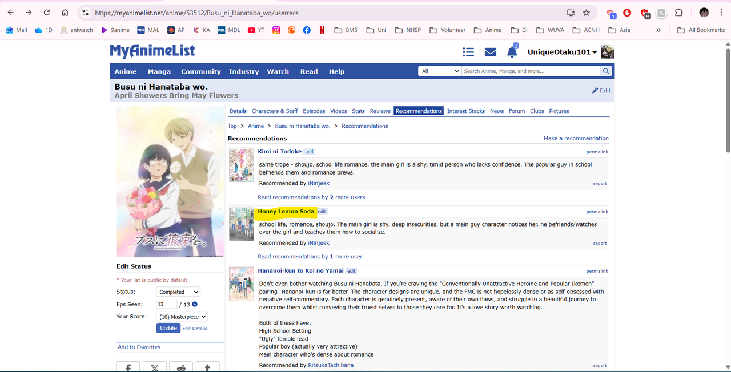Open the BMS bookmarks folder
The height and width of the screenshot is (372, 731).
346,30
